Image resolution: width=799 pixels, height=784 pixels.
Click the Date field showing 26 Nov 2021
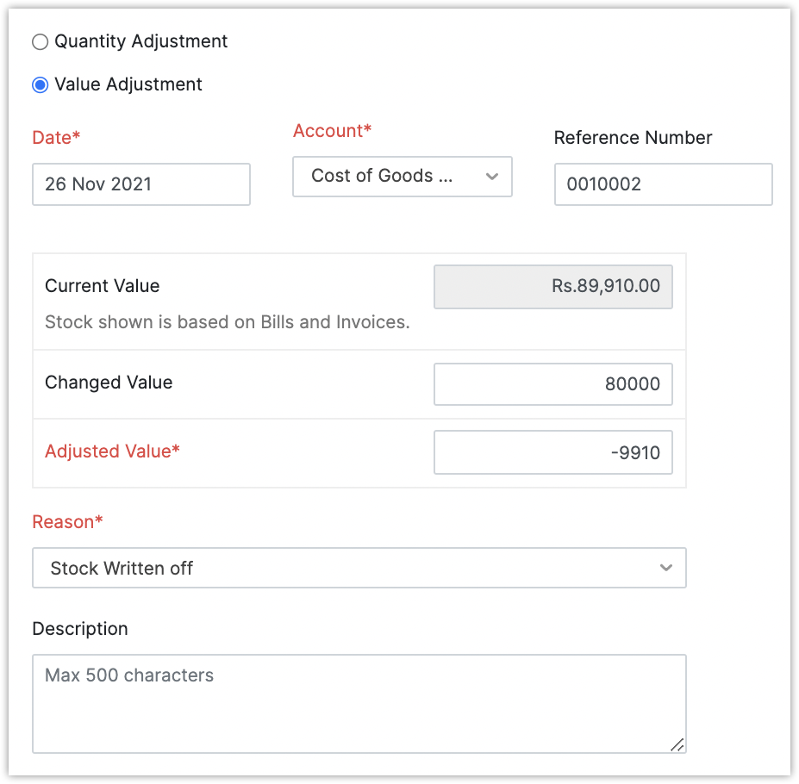pyautogui.click(x=141, y=184)
